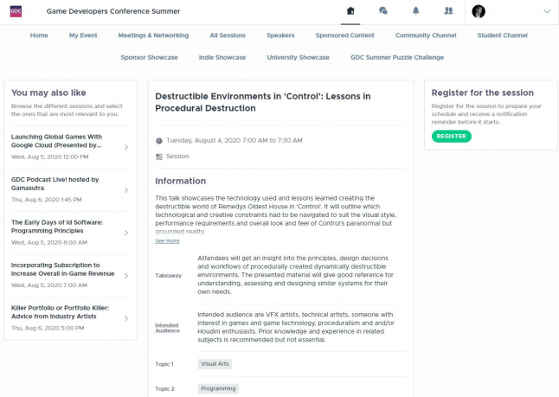Open the attendees people icon
This screenshot has width=559, height=397.
(x=447, y=11)
